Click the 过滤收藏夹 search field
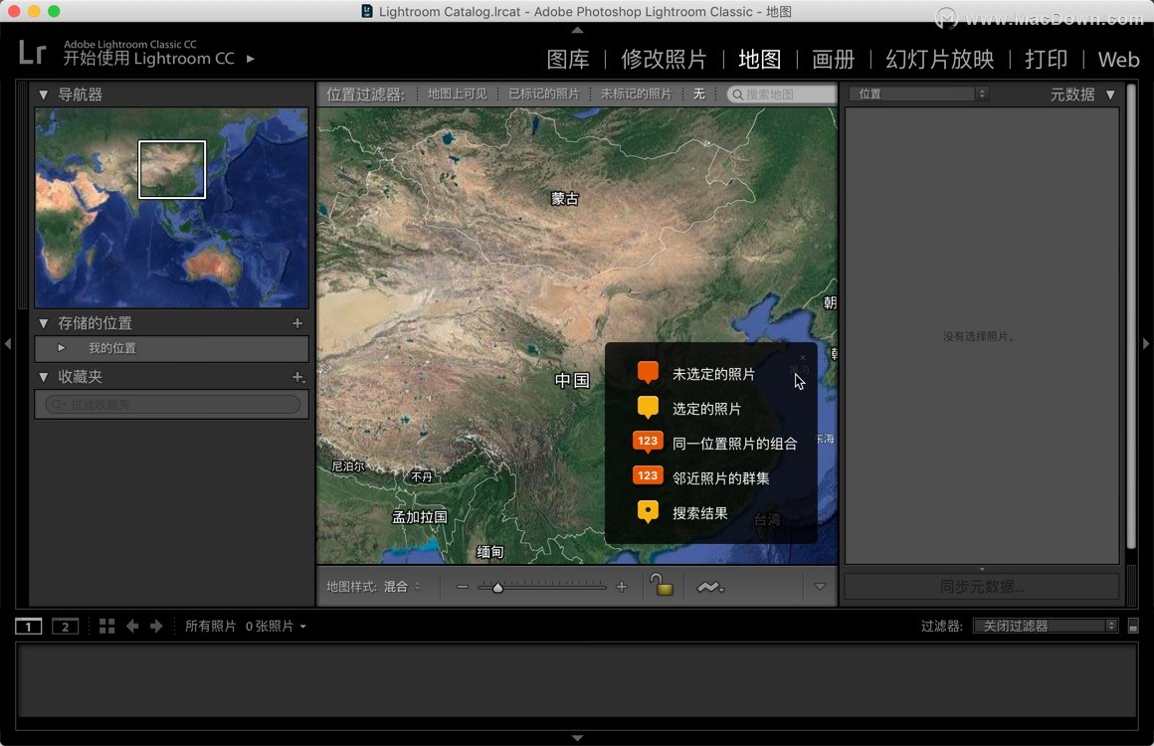Viewport: 1154px width, 746px height. (173, 405)
